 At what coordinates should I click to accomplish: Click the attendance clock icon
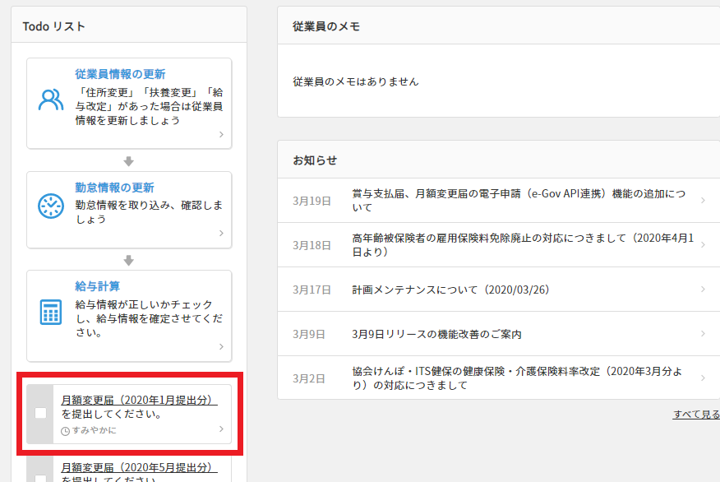[51, 206]
